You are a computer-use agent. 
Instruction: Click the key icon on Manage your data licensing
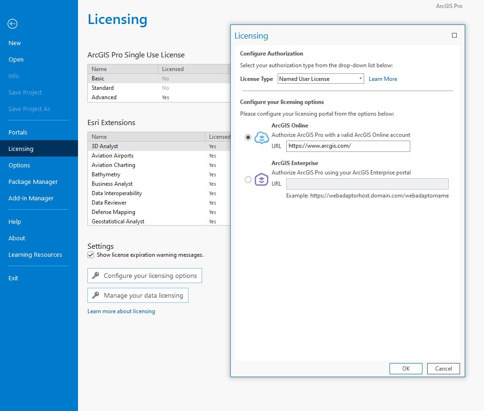(x=95, y=295)
